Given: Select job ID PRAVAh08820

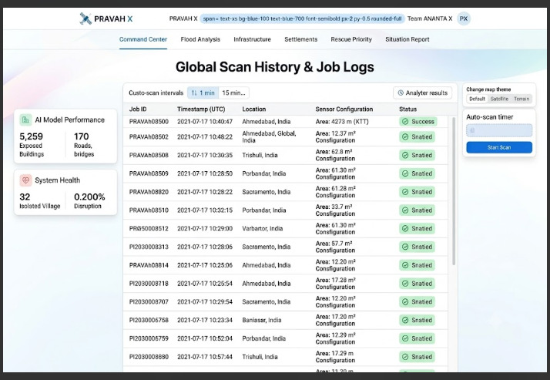Looking at the screenshot, I should coord(149,192).
